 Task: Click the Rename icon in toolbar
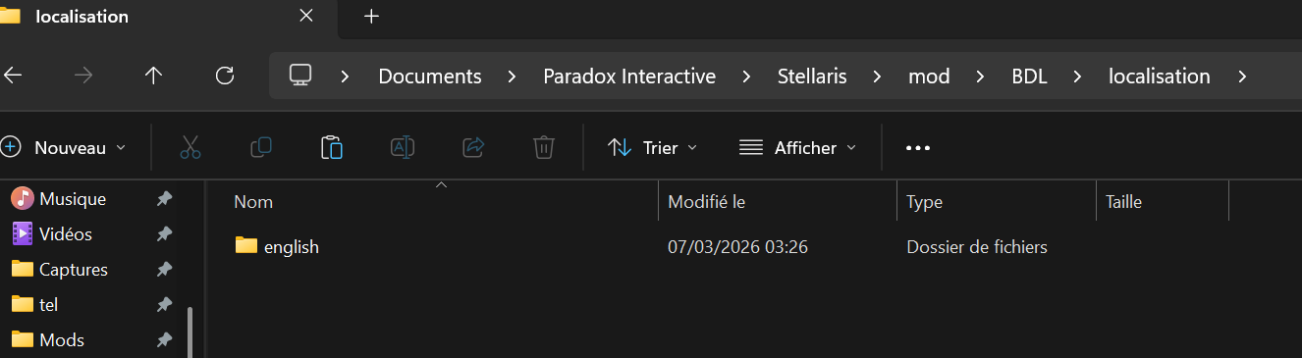pyautogui.click(x=403, y=148)
